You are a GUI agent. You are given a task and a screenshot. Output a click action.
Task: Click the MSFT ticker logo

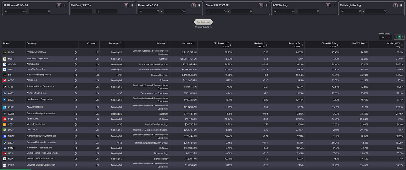point(5,59)
